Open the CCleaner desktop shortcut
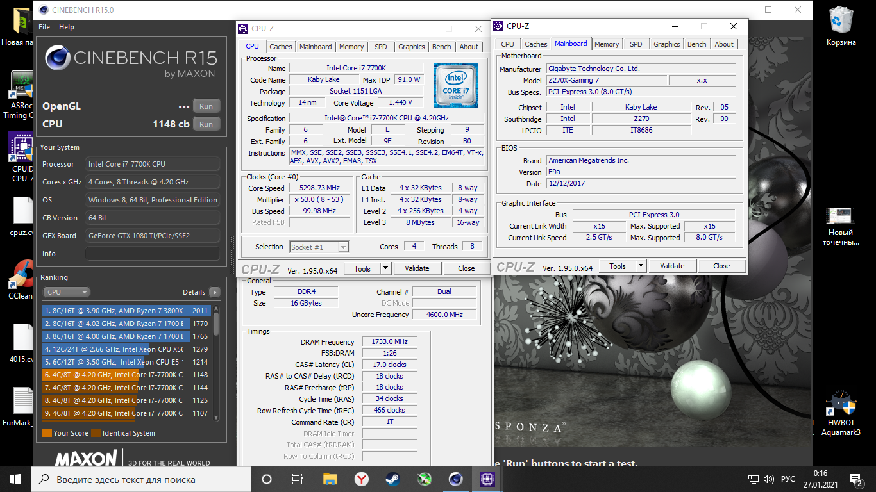Image resolution: width=876 pixels, height=492 pixels. [21, 280]
